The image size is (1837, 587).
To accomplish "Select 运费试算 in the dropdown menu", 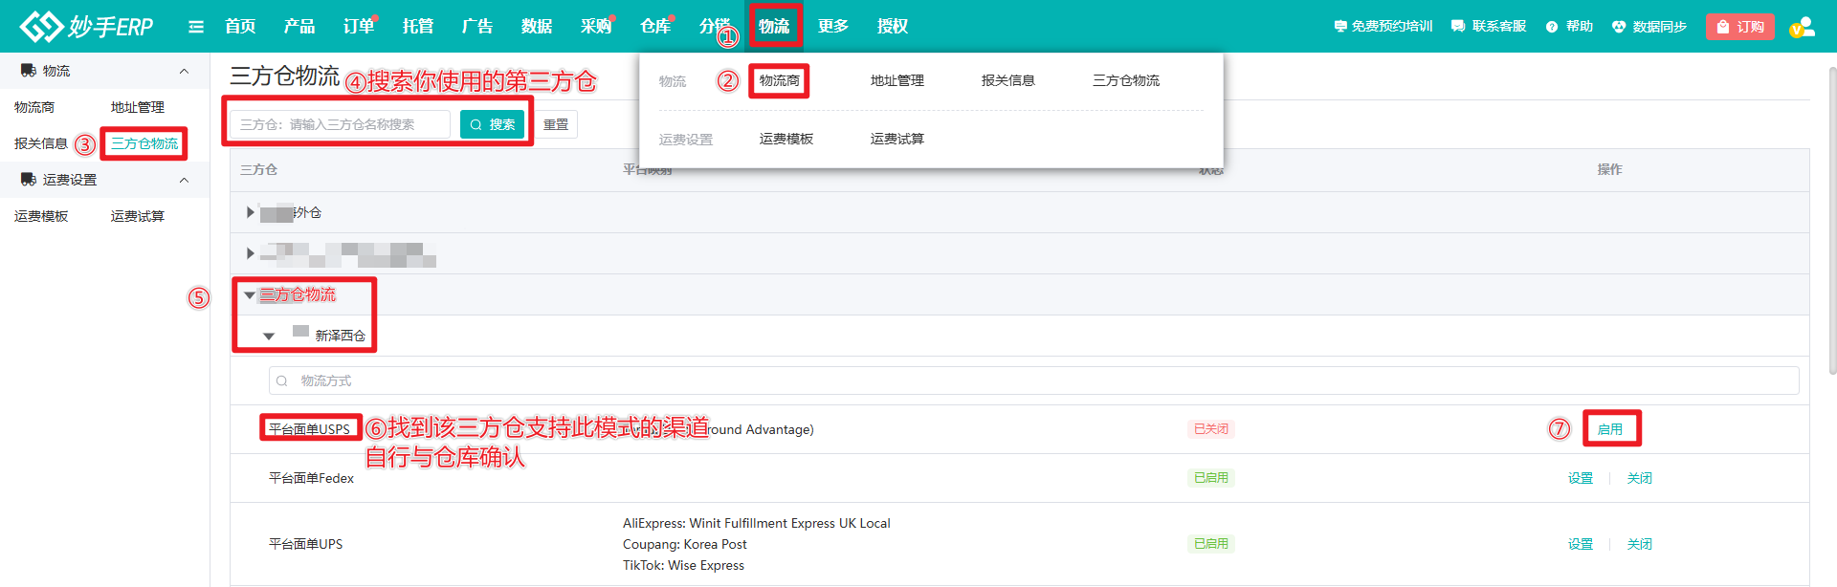I will click(x=897, y=140).
